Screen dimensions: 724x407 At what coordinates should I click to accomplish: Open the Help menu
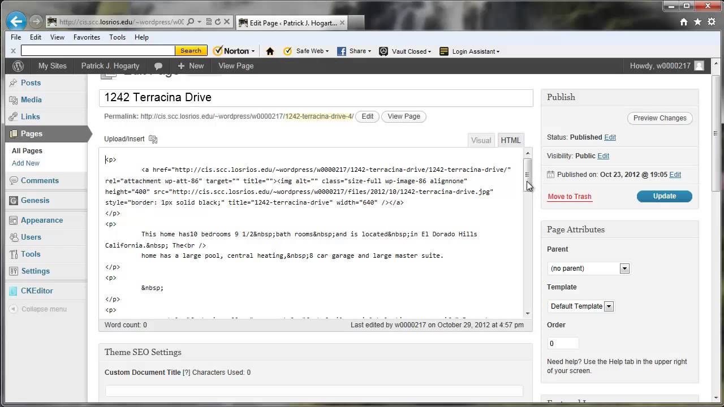141,37
